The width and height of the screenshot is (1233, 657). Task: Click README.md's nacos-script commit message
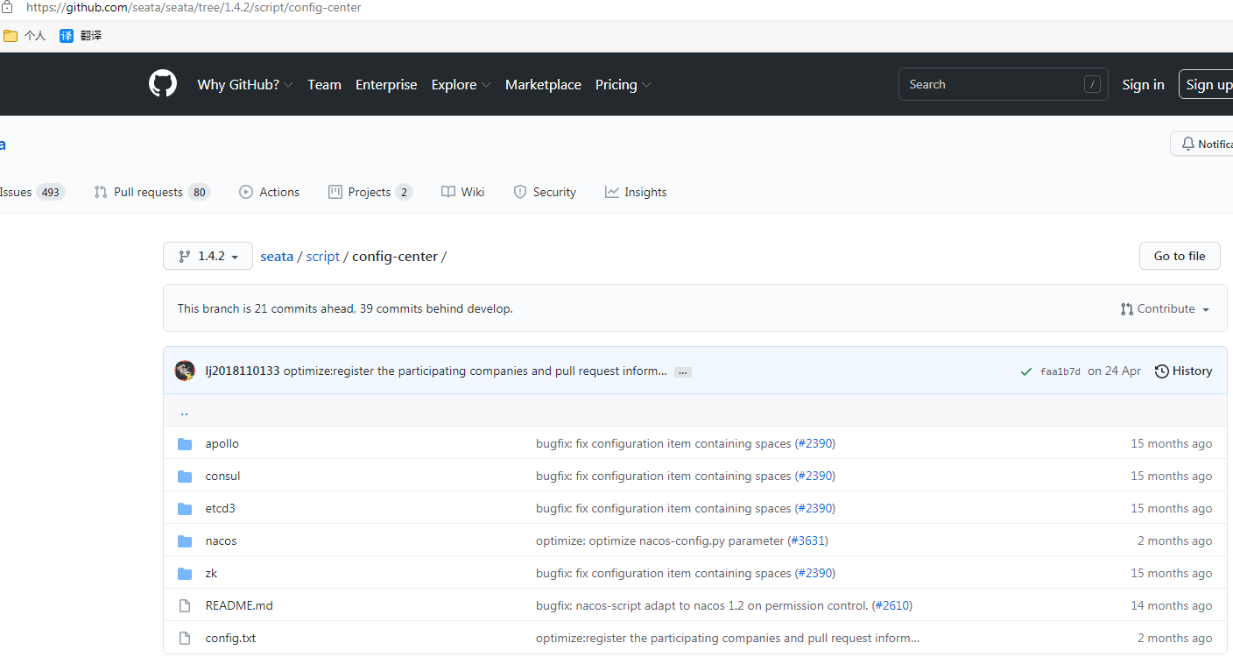coord(702,606)
